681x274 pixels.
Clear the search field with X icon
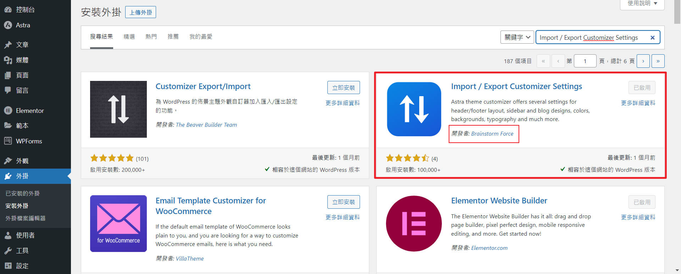tap(652, 38)
